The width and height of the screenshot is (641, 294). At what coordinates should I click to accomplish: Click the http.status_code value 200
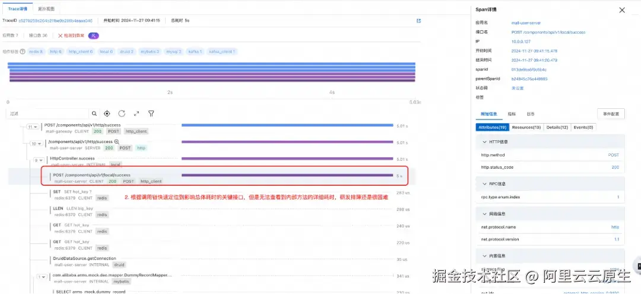coord(615,167)
